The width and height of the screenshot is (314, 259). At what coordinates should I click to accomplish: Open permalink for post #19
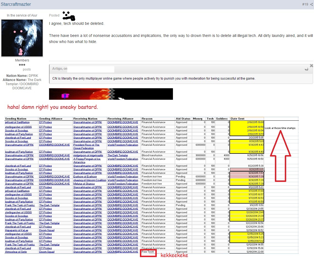(305, 4)
